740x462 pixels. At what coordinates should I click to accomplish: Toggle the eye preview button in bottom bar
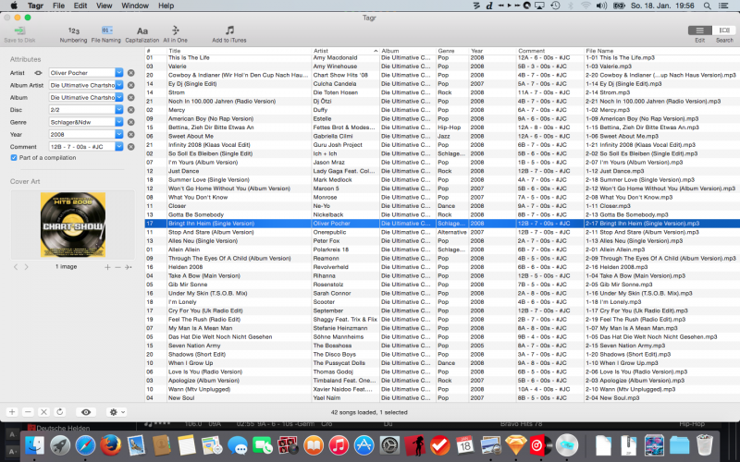tap(86, 412)
